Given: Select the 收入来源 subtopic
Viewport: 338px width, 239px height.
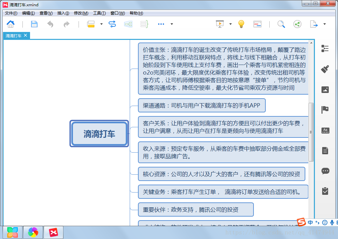Looking at the screenshot, I should [x=223, y=152].
